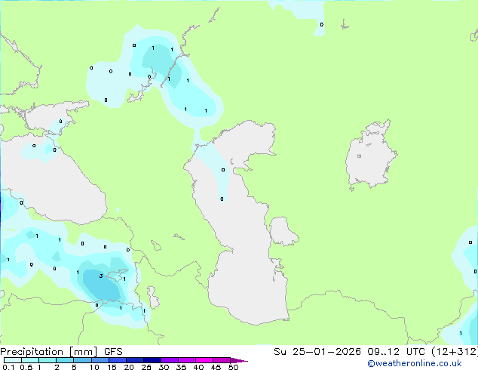
Task: Click the legend label '25'
Action: (146, 367)
